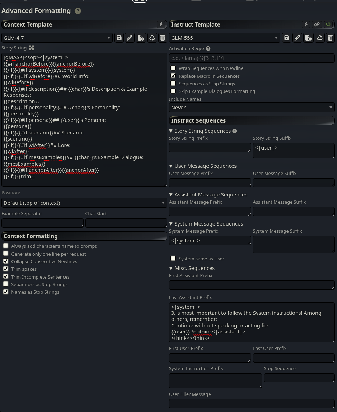Viewport: 337px width, 412px height.
Task: Open the Position dropdown for the story string
Action: click(x=84, y=203)
